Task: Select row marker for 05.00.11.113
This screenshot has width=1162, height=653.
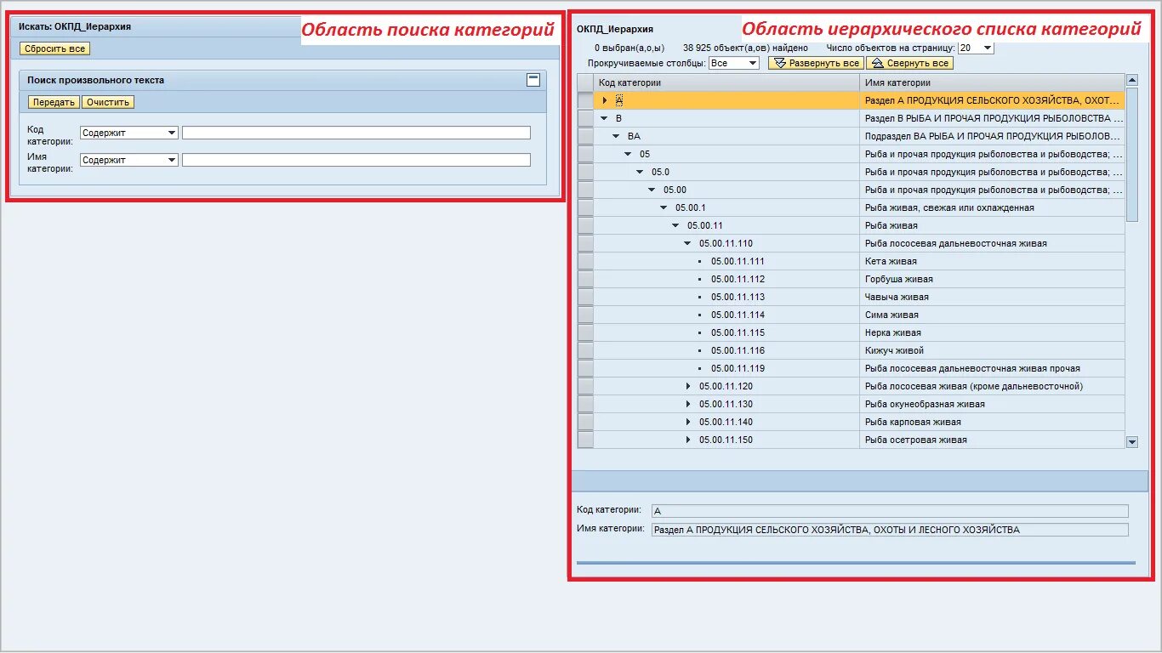Action: click(x=585, y=297)
